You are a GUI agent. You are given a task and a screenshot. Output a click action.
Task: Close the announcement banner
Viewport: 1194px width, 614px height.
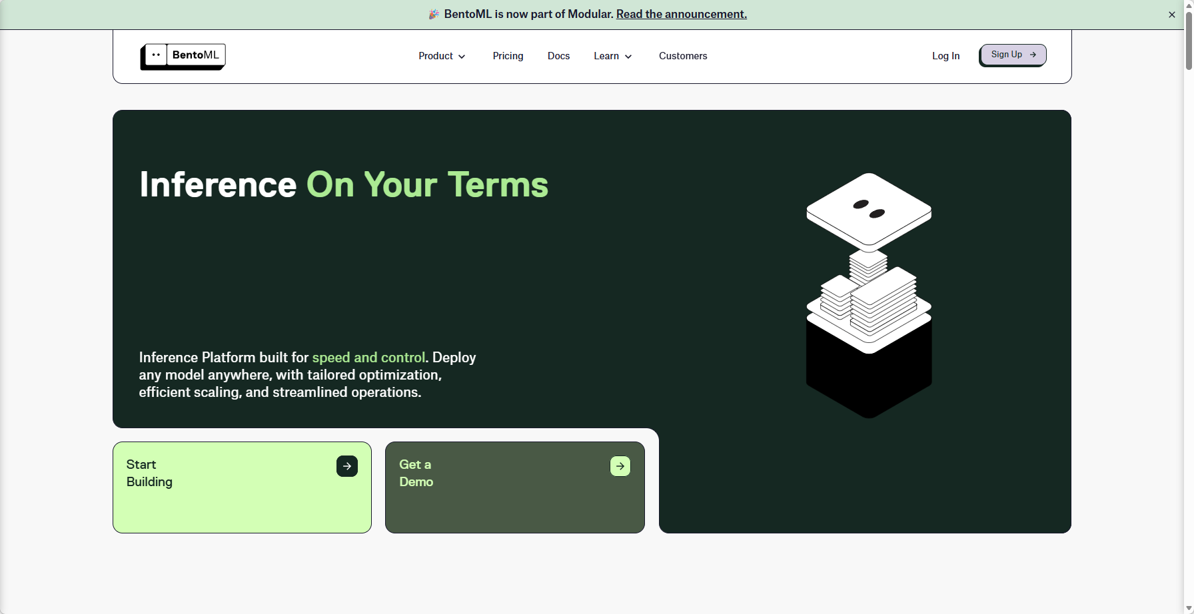(1172, 15)
